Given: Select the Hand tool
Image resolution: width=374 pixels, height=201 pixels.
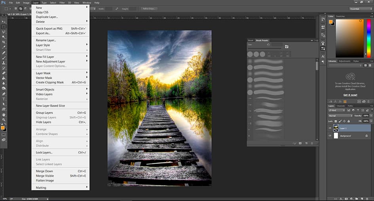Looking at the screenshot, I should [4, 114].
